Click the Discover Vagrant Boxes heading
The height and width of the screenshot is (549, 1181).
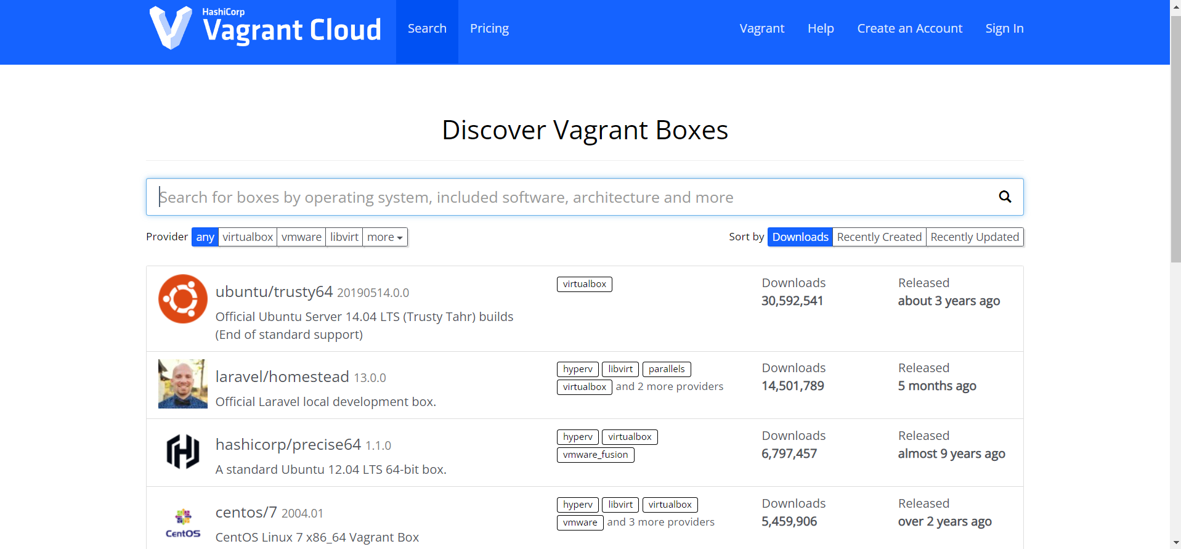pos(585,130)
